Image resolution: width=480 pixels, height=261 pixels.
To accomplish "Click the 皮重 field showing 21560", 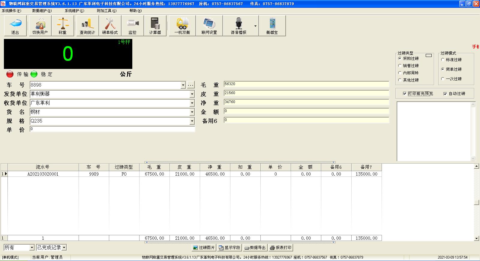I will (306, 93).
